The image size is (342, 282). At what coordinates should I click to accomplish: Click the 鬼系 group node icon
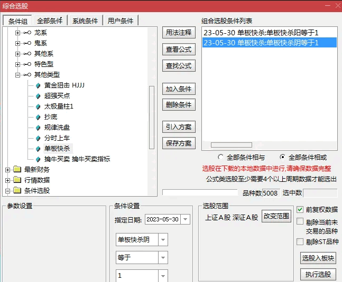point(27,43)
